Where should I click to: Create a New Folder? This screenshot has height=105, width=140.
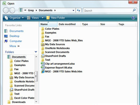click(56, 18)
